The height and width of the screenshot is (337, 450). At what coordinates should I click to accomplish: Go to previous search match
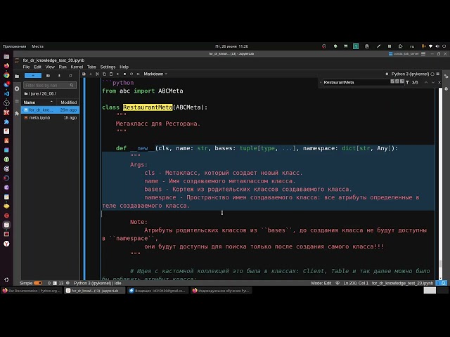(x=426, y=83)
